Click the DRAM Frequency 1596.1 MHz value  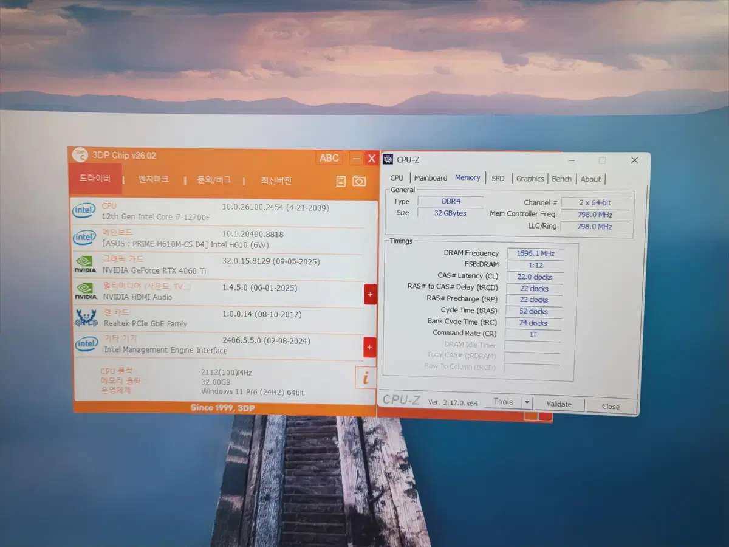(535, 253)
